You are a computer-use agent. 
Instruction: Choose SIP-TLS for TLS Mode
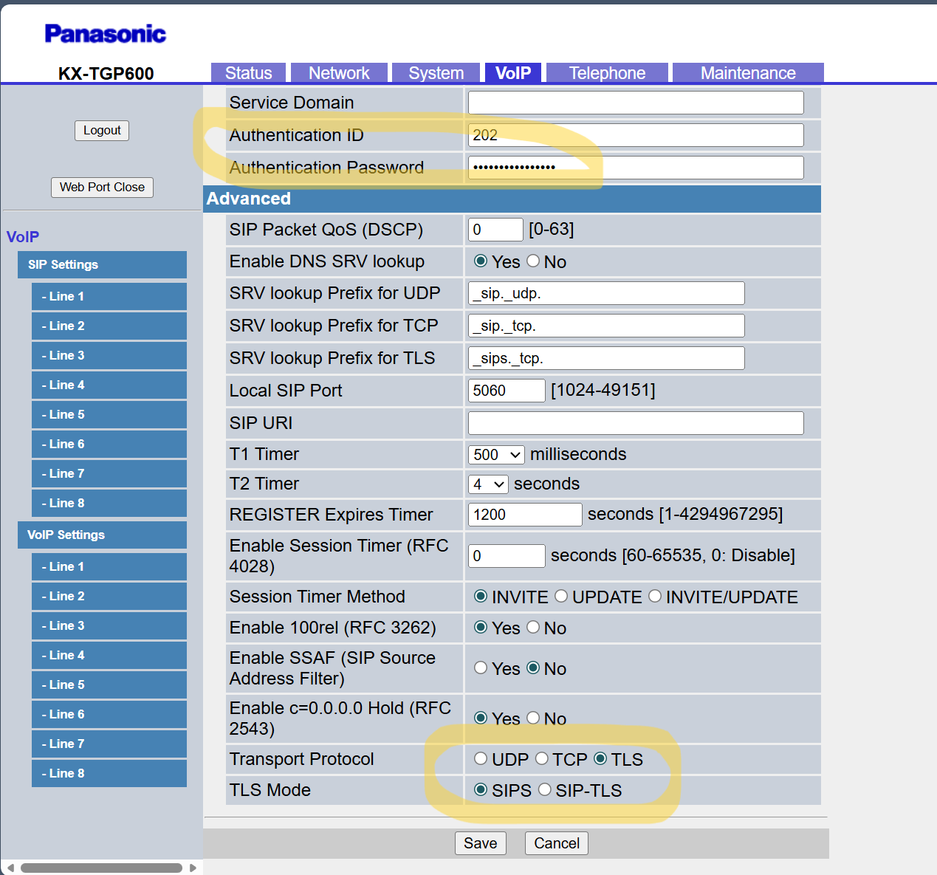pos(545,790)
